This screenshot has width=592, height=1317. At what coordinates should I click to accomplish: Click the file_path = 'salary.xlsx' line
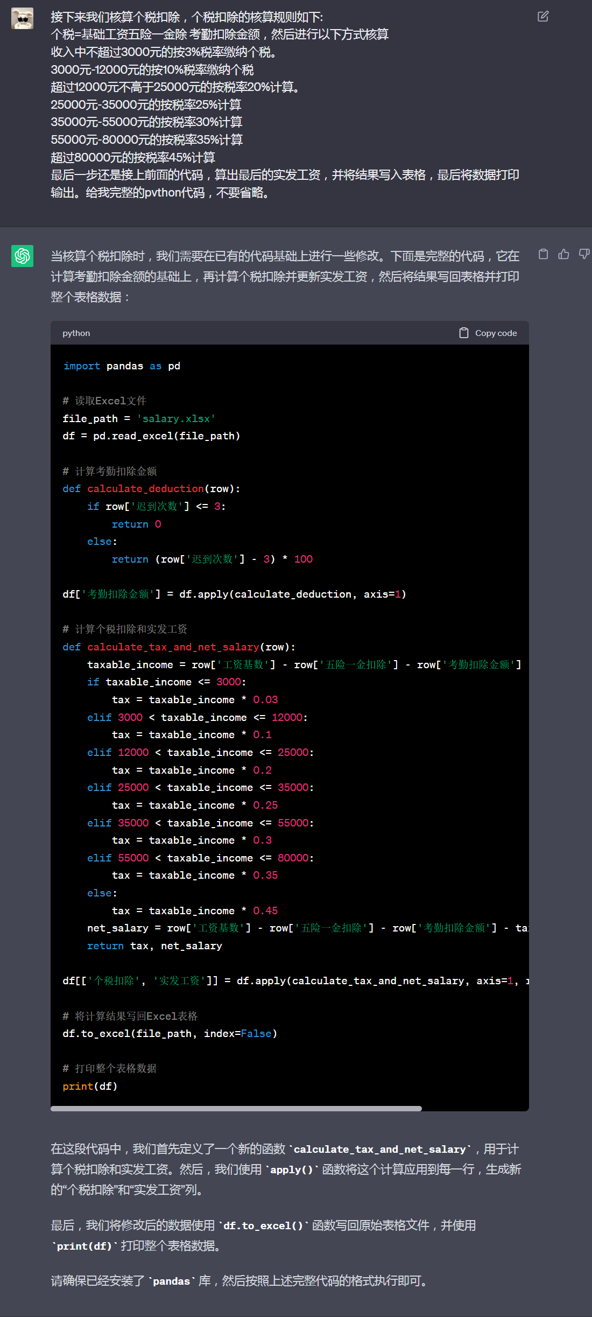click(139, 419)
